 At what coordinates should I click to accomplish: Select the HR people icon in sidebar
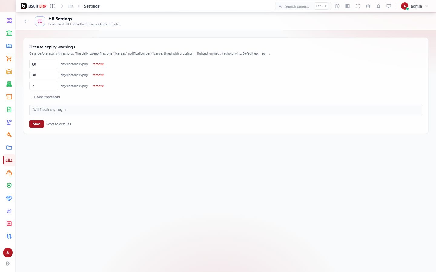(9, 160)
